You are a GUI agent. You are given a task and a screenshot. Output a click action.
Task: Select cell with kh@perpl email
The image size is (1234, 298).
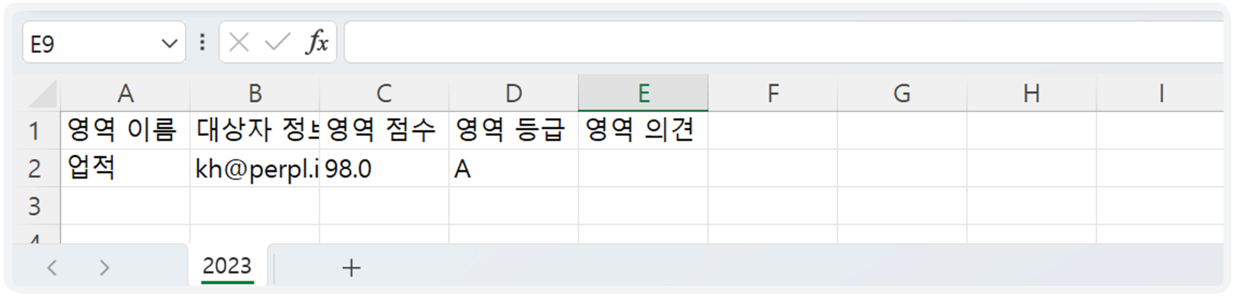point(255,169)
